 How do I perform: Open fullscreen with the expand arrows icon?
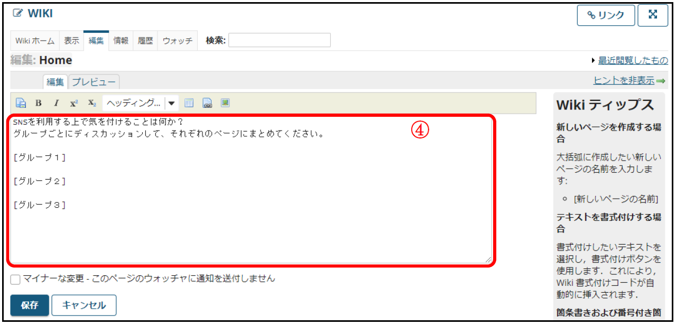click(x=653, y=15)
